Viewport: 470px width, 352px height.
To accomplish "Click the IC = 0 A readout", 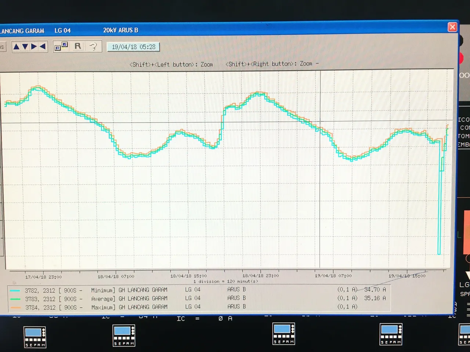I will tap(205, 319).
